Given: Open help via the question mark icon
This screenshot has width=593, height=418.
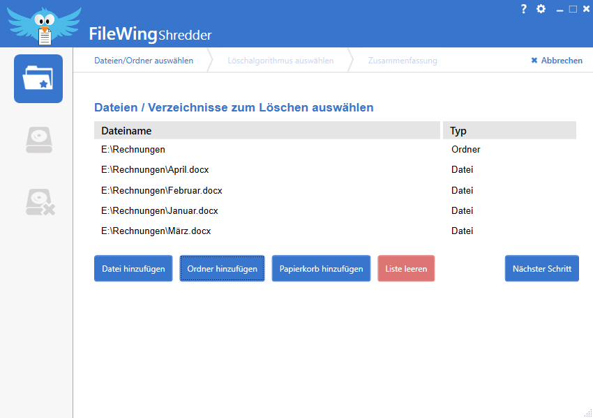Looking at the screenshot, I should [523, 8].
